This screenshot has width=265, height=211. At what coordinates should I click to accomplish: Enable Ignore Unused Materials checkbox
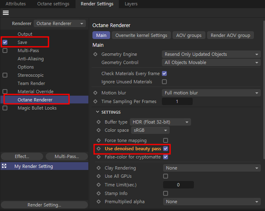click(164, 82)
